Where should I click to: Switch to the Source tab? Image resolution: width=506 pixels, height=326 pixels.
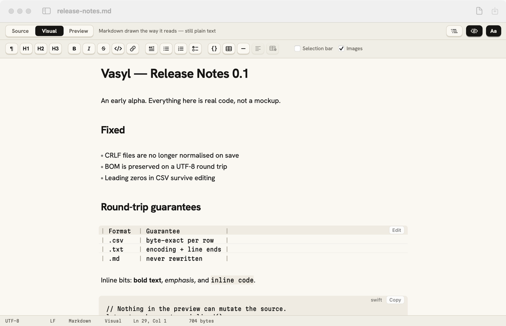(x=20, y=31)
